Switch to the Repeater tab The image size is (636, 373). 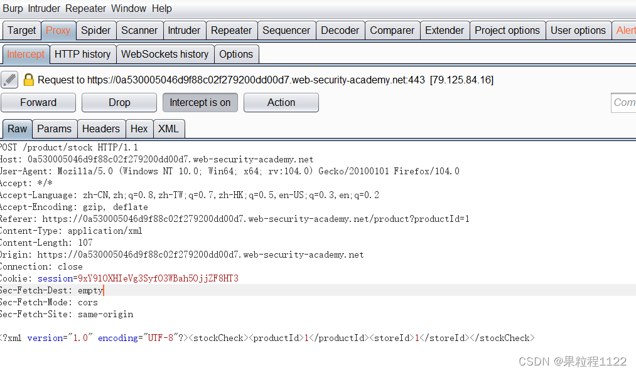pos(231,30)
